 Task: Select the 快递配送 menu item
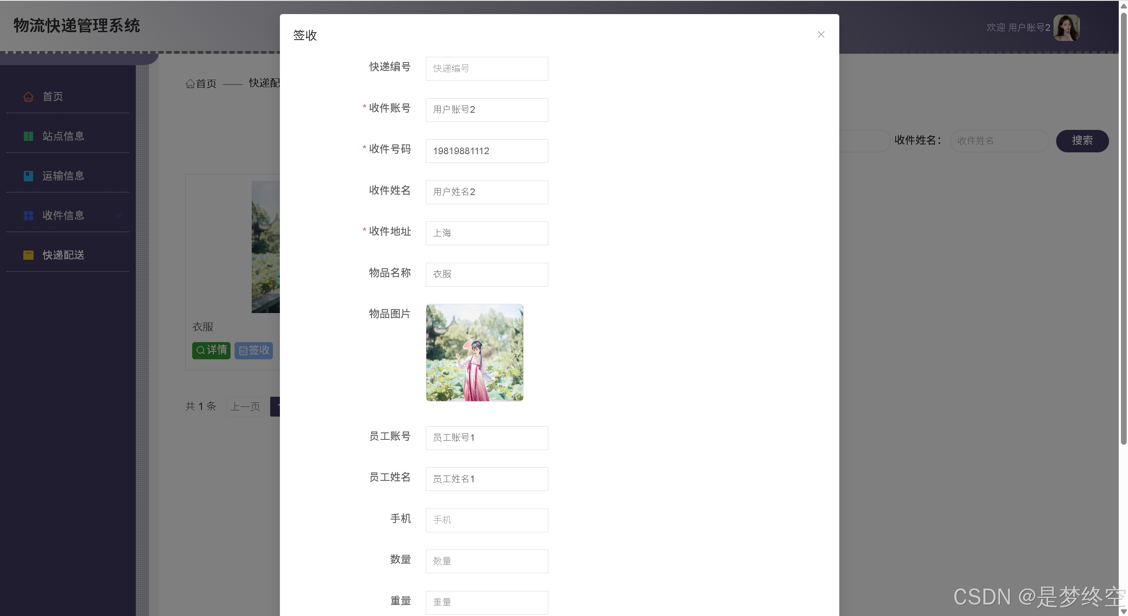pos(63,255)
